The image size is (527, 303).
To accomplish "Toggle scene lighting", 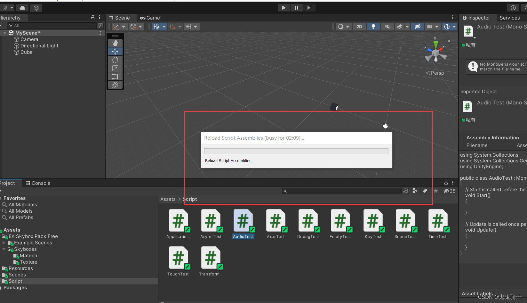I will (373, 27).
